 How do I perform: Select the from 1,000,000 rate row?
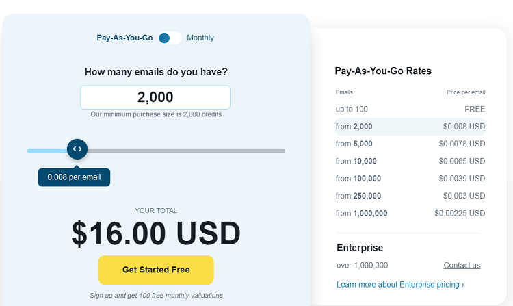point(410,213)
